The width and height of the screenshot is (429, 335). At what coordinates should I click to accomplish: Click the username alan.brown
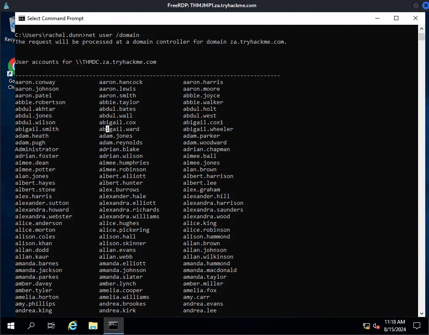200,170
